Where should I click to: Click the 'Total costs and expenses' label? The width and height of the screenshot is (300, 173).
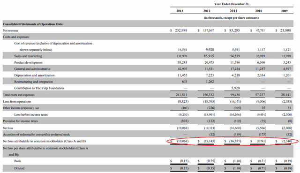19,95
